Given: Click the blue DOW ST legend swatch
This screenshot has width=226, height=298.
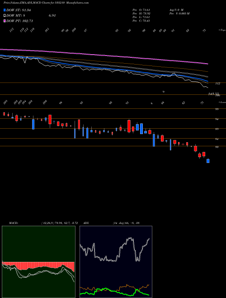Looking at the screenshot, I should [x=5, y=10].
